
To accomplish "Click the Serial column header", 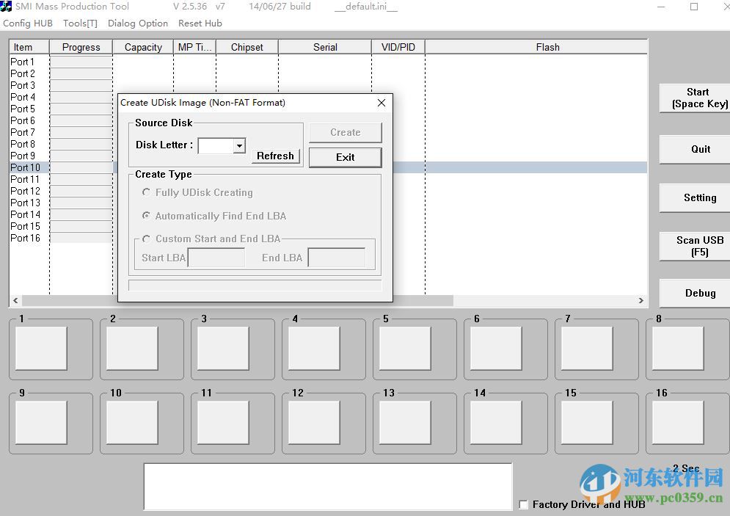I will pos(325,47).
